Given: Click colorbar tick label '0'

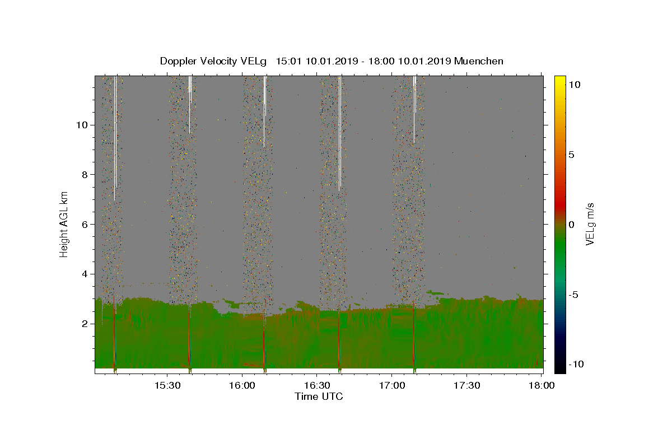Looking at the screenshot, I should (x=571, y=225).
